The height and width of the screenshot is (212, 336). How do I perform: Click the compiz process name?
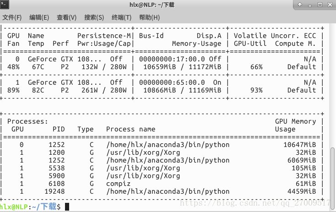[118, 184]
